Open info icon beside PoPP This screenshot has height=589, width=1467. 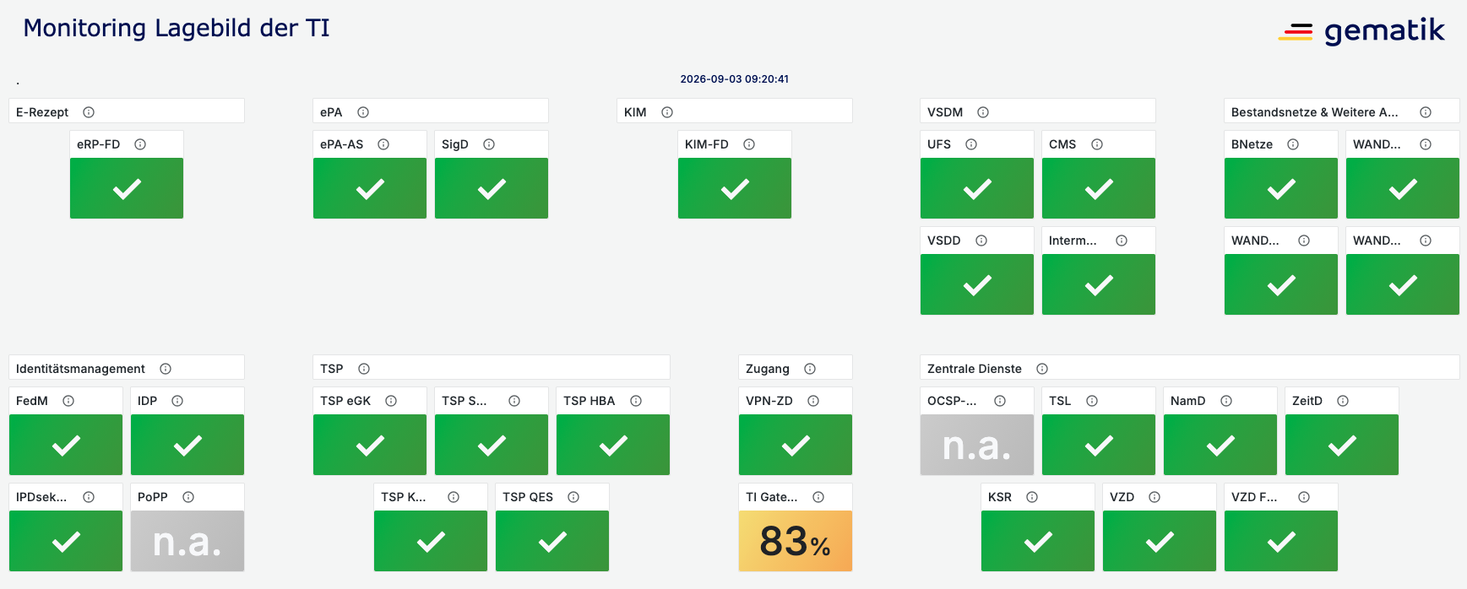pyautogui.click(x=188, y=497)
